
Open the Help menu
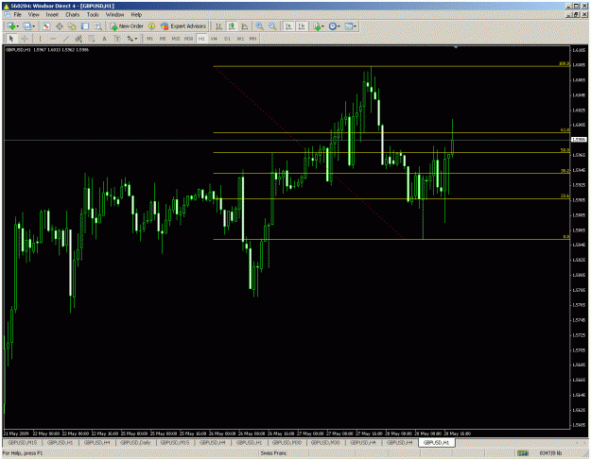(136, 15)
